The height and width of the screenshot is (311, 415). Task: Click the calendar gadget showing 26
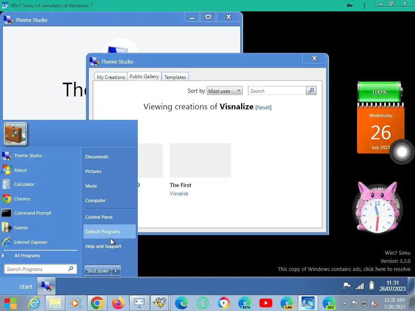[381, 129]
